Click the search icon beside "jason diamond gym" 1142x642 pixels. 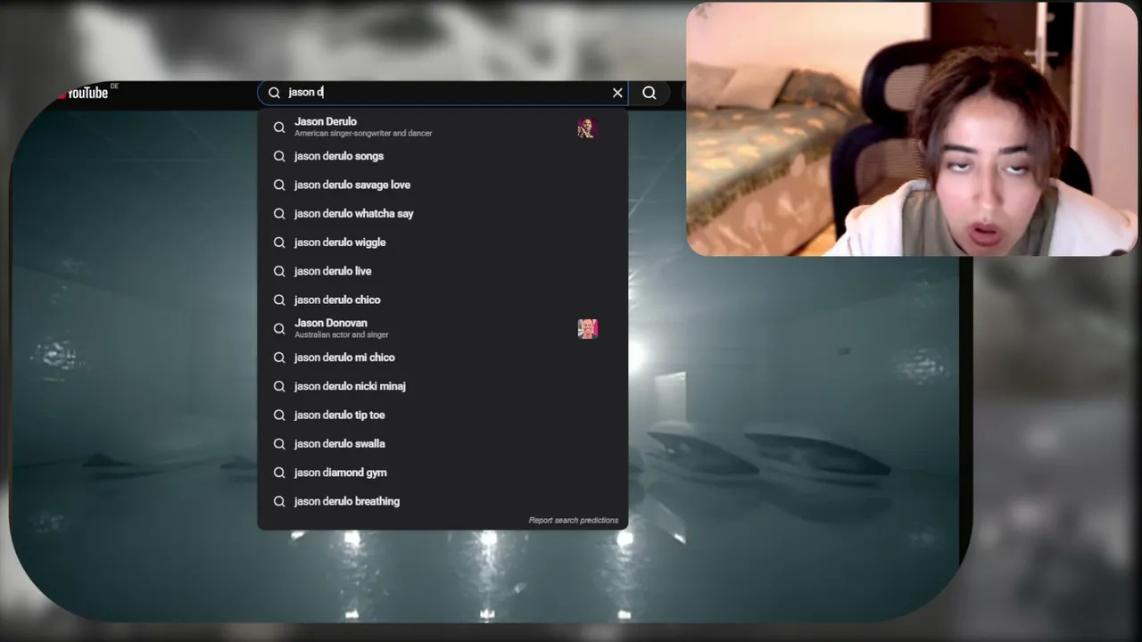point(279,473)
